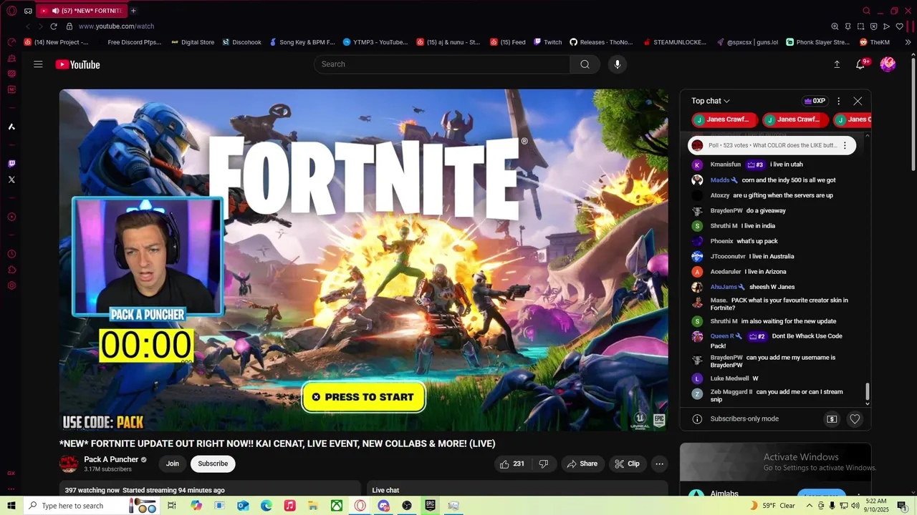The height and width of the screenshot is (515, 917).
Task: Click Kmanisfun username in chat
Action: point(726,165)
